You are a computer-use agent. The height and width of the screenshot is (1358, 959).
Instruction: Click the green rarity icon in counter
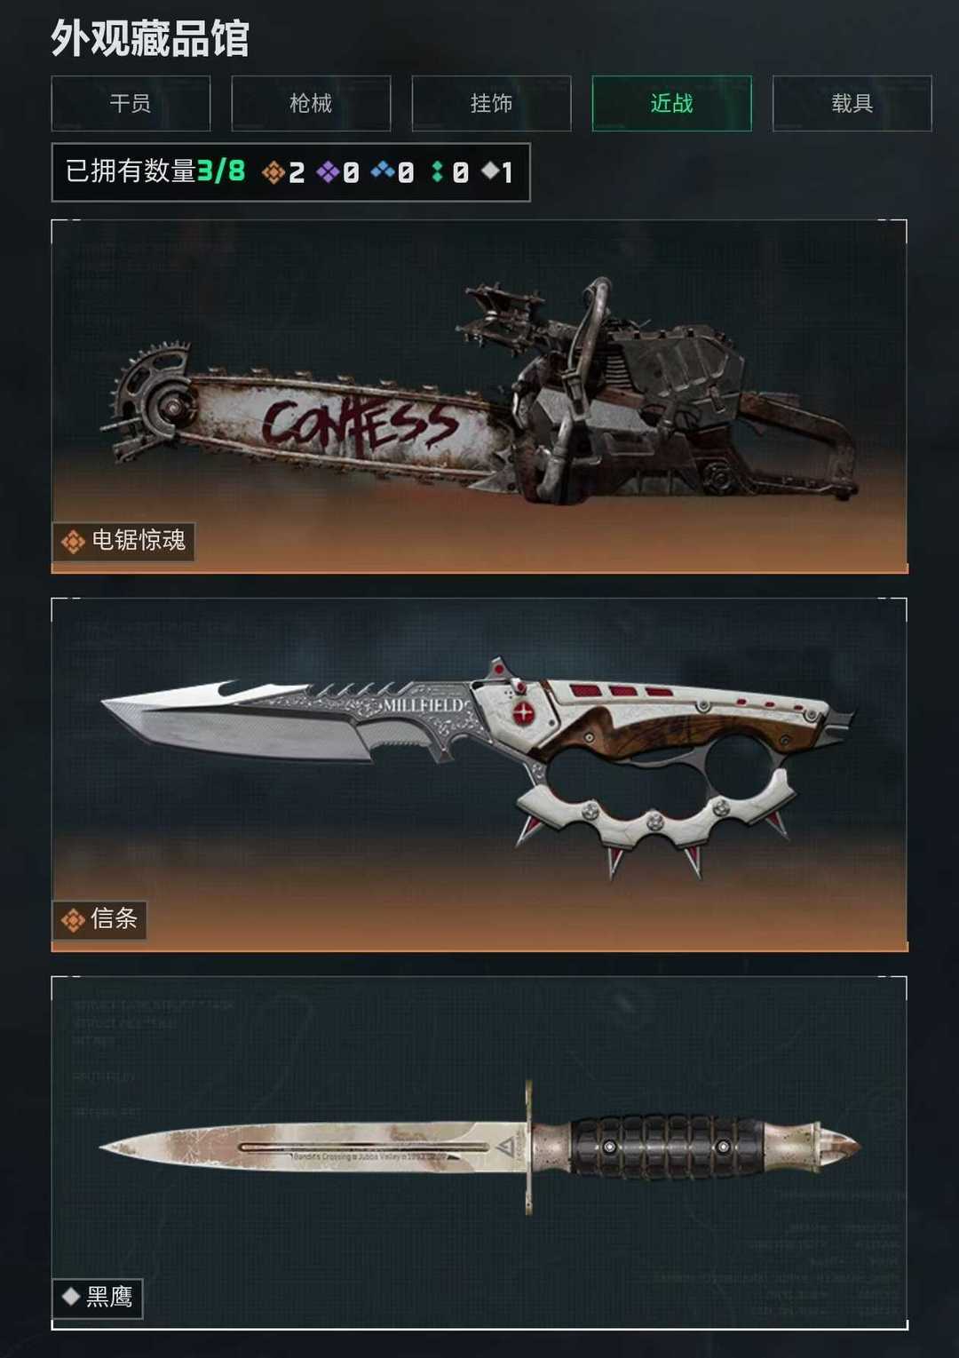pyautogui.click(x=437, y=172)
